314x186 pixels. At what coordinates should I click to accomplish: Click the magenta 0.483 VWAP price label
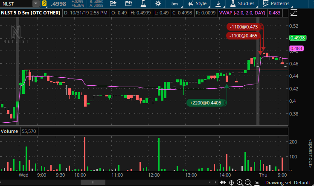[296, 48]
